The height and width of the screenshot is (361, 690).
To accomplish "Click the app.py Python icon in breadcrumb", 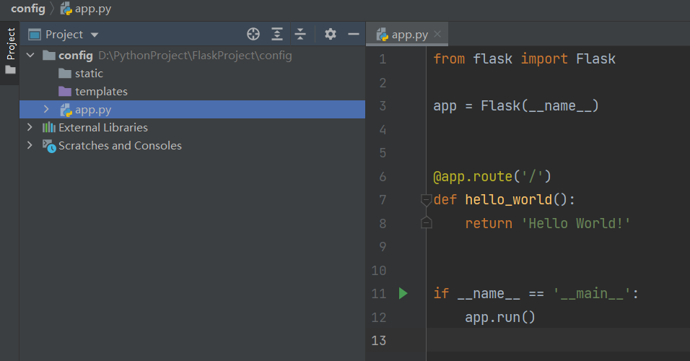I will click(x=66, y=9).
